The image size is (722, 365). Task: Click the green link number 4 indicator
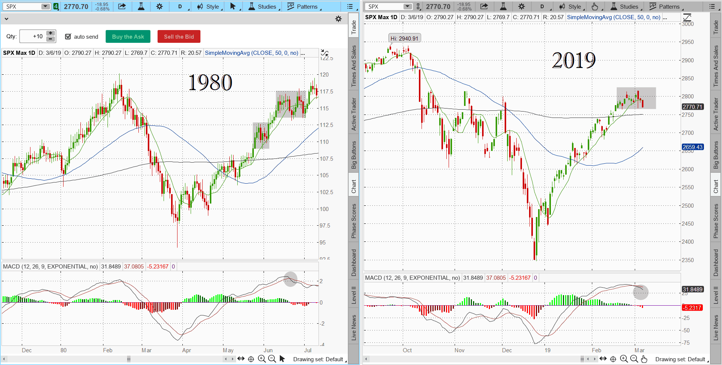point(56,6)
